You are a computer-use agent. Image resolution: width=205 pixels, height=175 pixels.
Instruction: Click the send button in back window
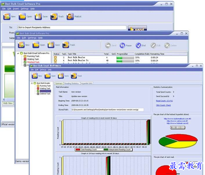(x=137, y=28)
